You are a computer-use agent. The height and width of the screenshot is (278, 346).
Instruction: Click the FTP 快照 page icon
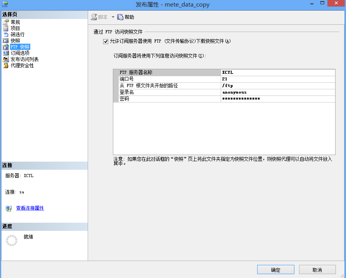(6, 47)
